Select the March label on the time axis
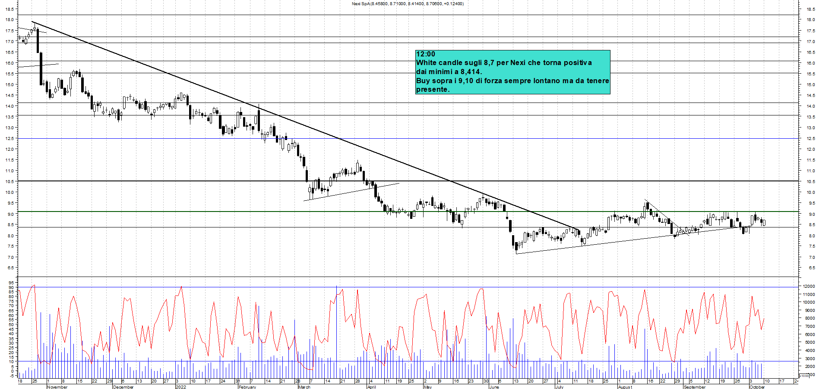This screenshot has height=389, width=816. [x=304, y=387]
